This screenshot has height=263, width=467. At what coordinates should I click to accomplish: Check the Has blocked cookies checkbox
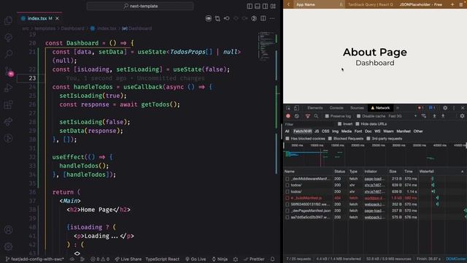287,139
